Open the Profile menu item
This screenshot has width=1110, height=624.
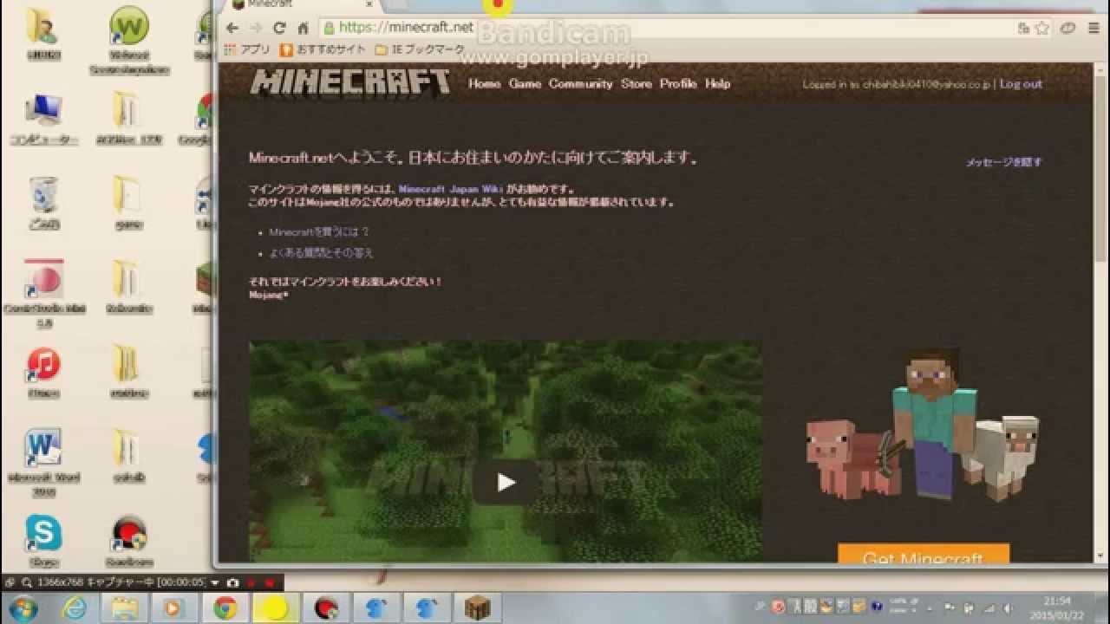pos(677,84)
